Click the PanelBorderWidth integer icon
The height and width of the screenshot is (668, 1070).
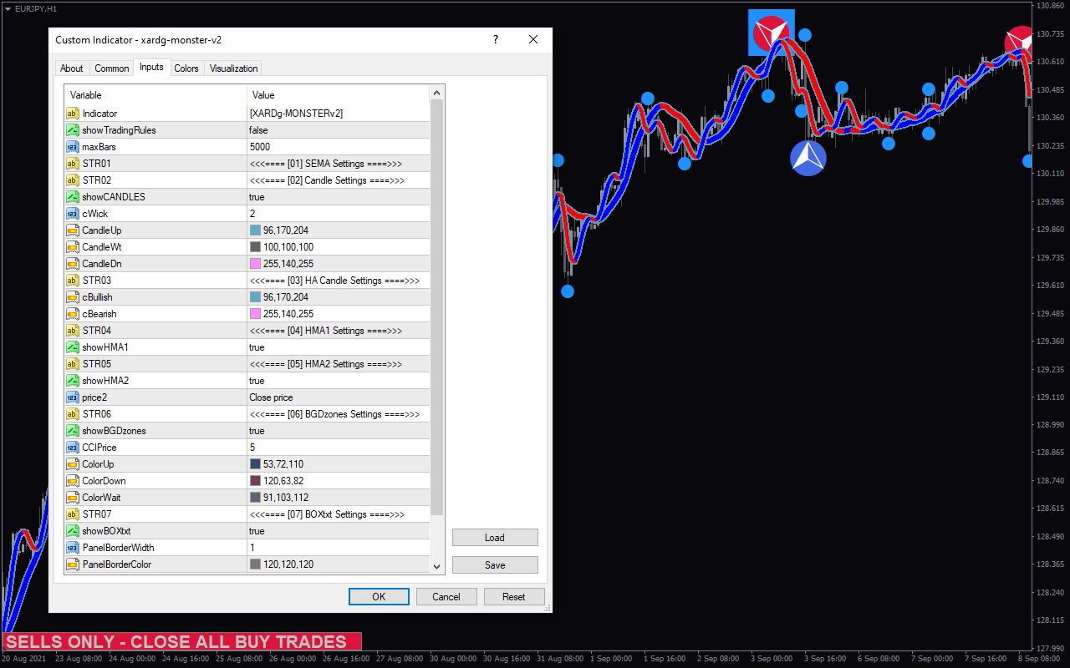pyautogui.click(x=72, y=548)
